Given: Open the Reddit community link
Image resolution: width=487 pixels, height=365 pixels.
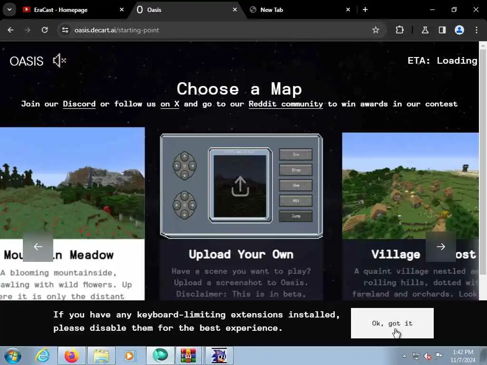Looking at the screenshot, I should (286, 104).
